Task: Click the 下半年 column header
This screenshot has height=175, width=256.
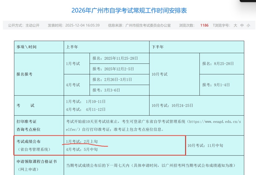Action: click(x=158, y=47)
